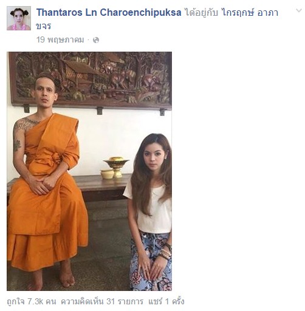Image resolution: width=305 pixels, height=311 pixels.
Task: Open the attached post photo
Action: [x=89, y=171]
